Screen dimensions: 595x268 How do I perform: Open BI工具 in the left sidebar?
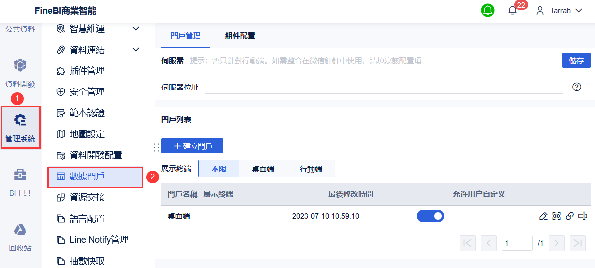pyautogui.click(x=20, y=182)
